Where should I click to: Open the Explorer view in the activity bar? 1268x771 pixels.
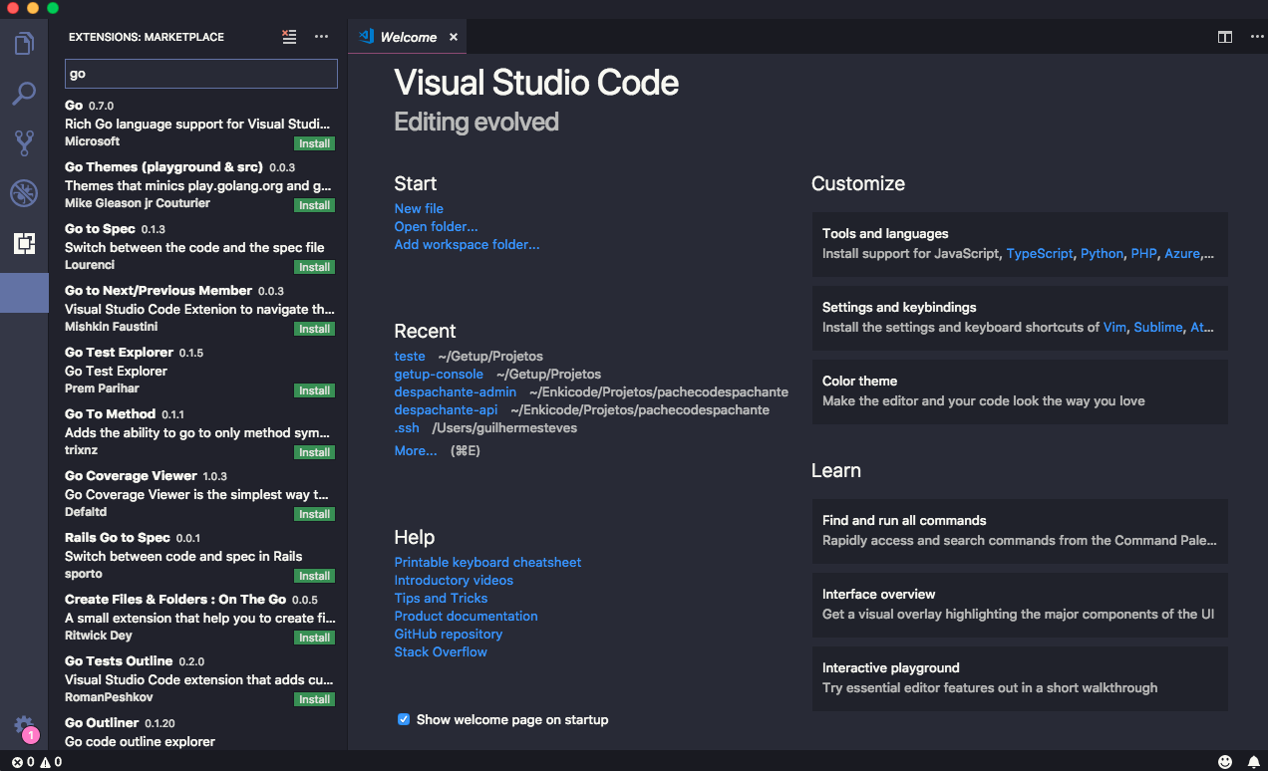pos(24,43)
